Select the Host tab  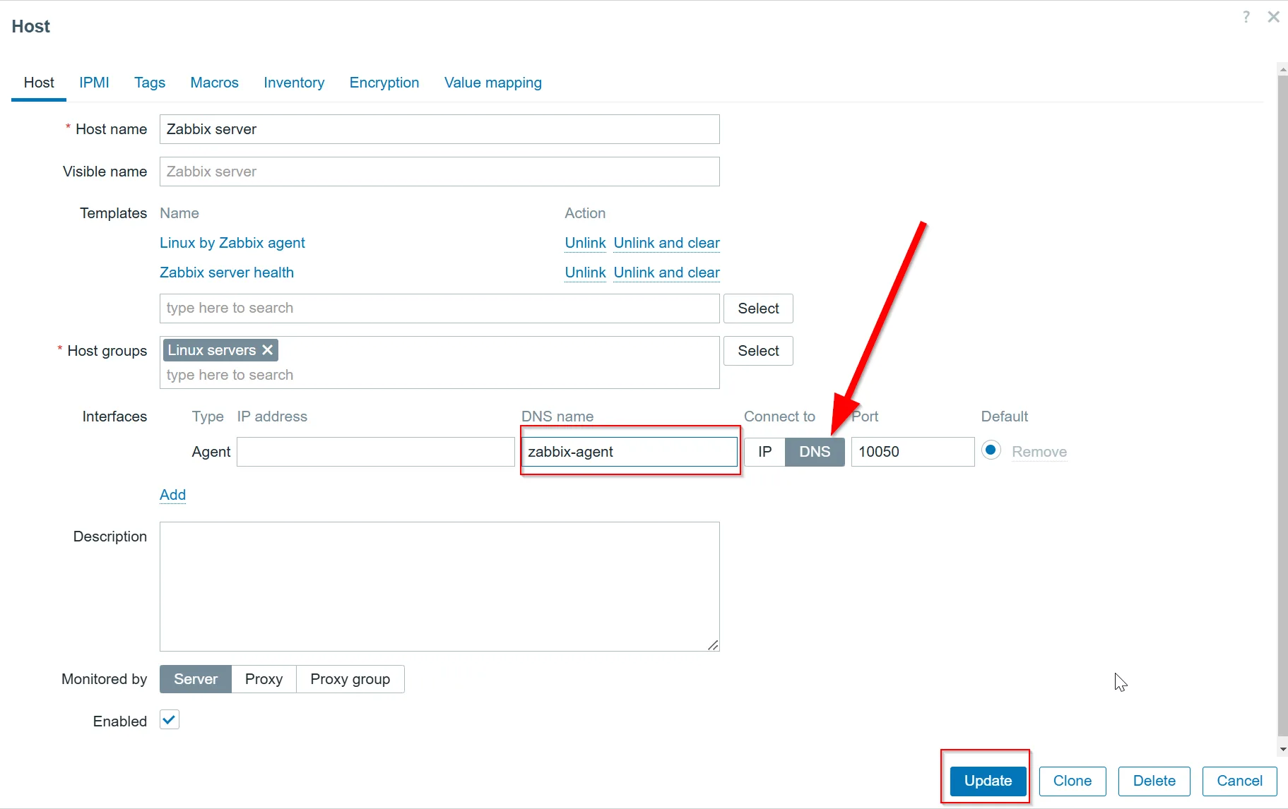click(39, 83)
